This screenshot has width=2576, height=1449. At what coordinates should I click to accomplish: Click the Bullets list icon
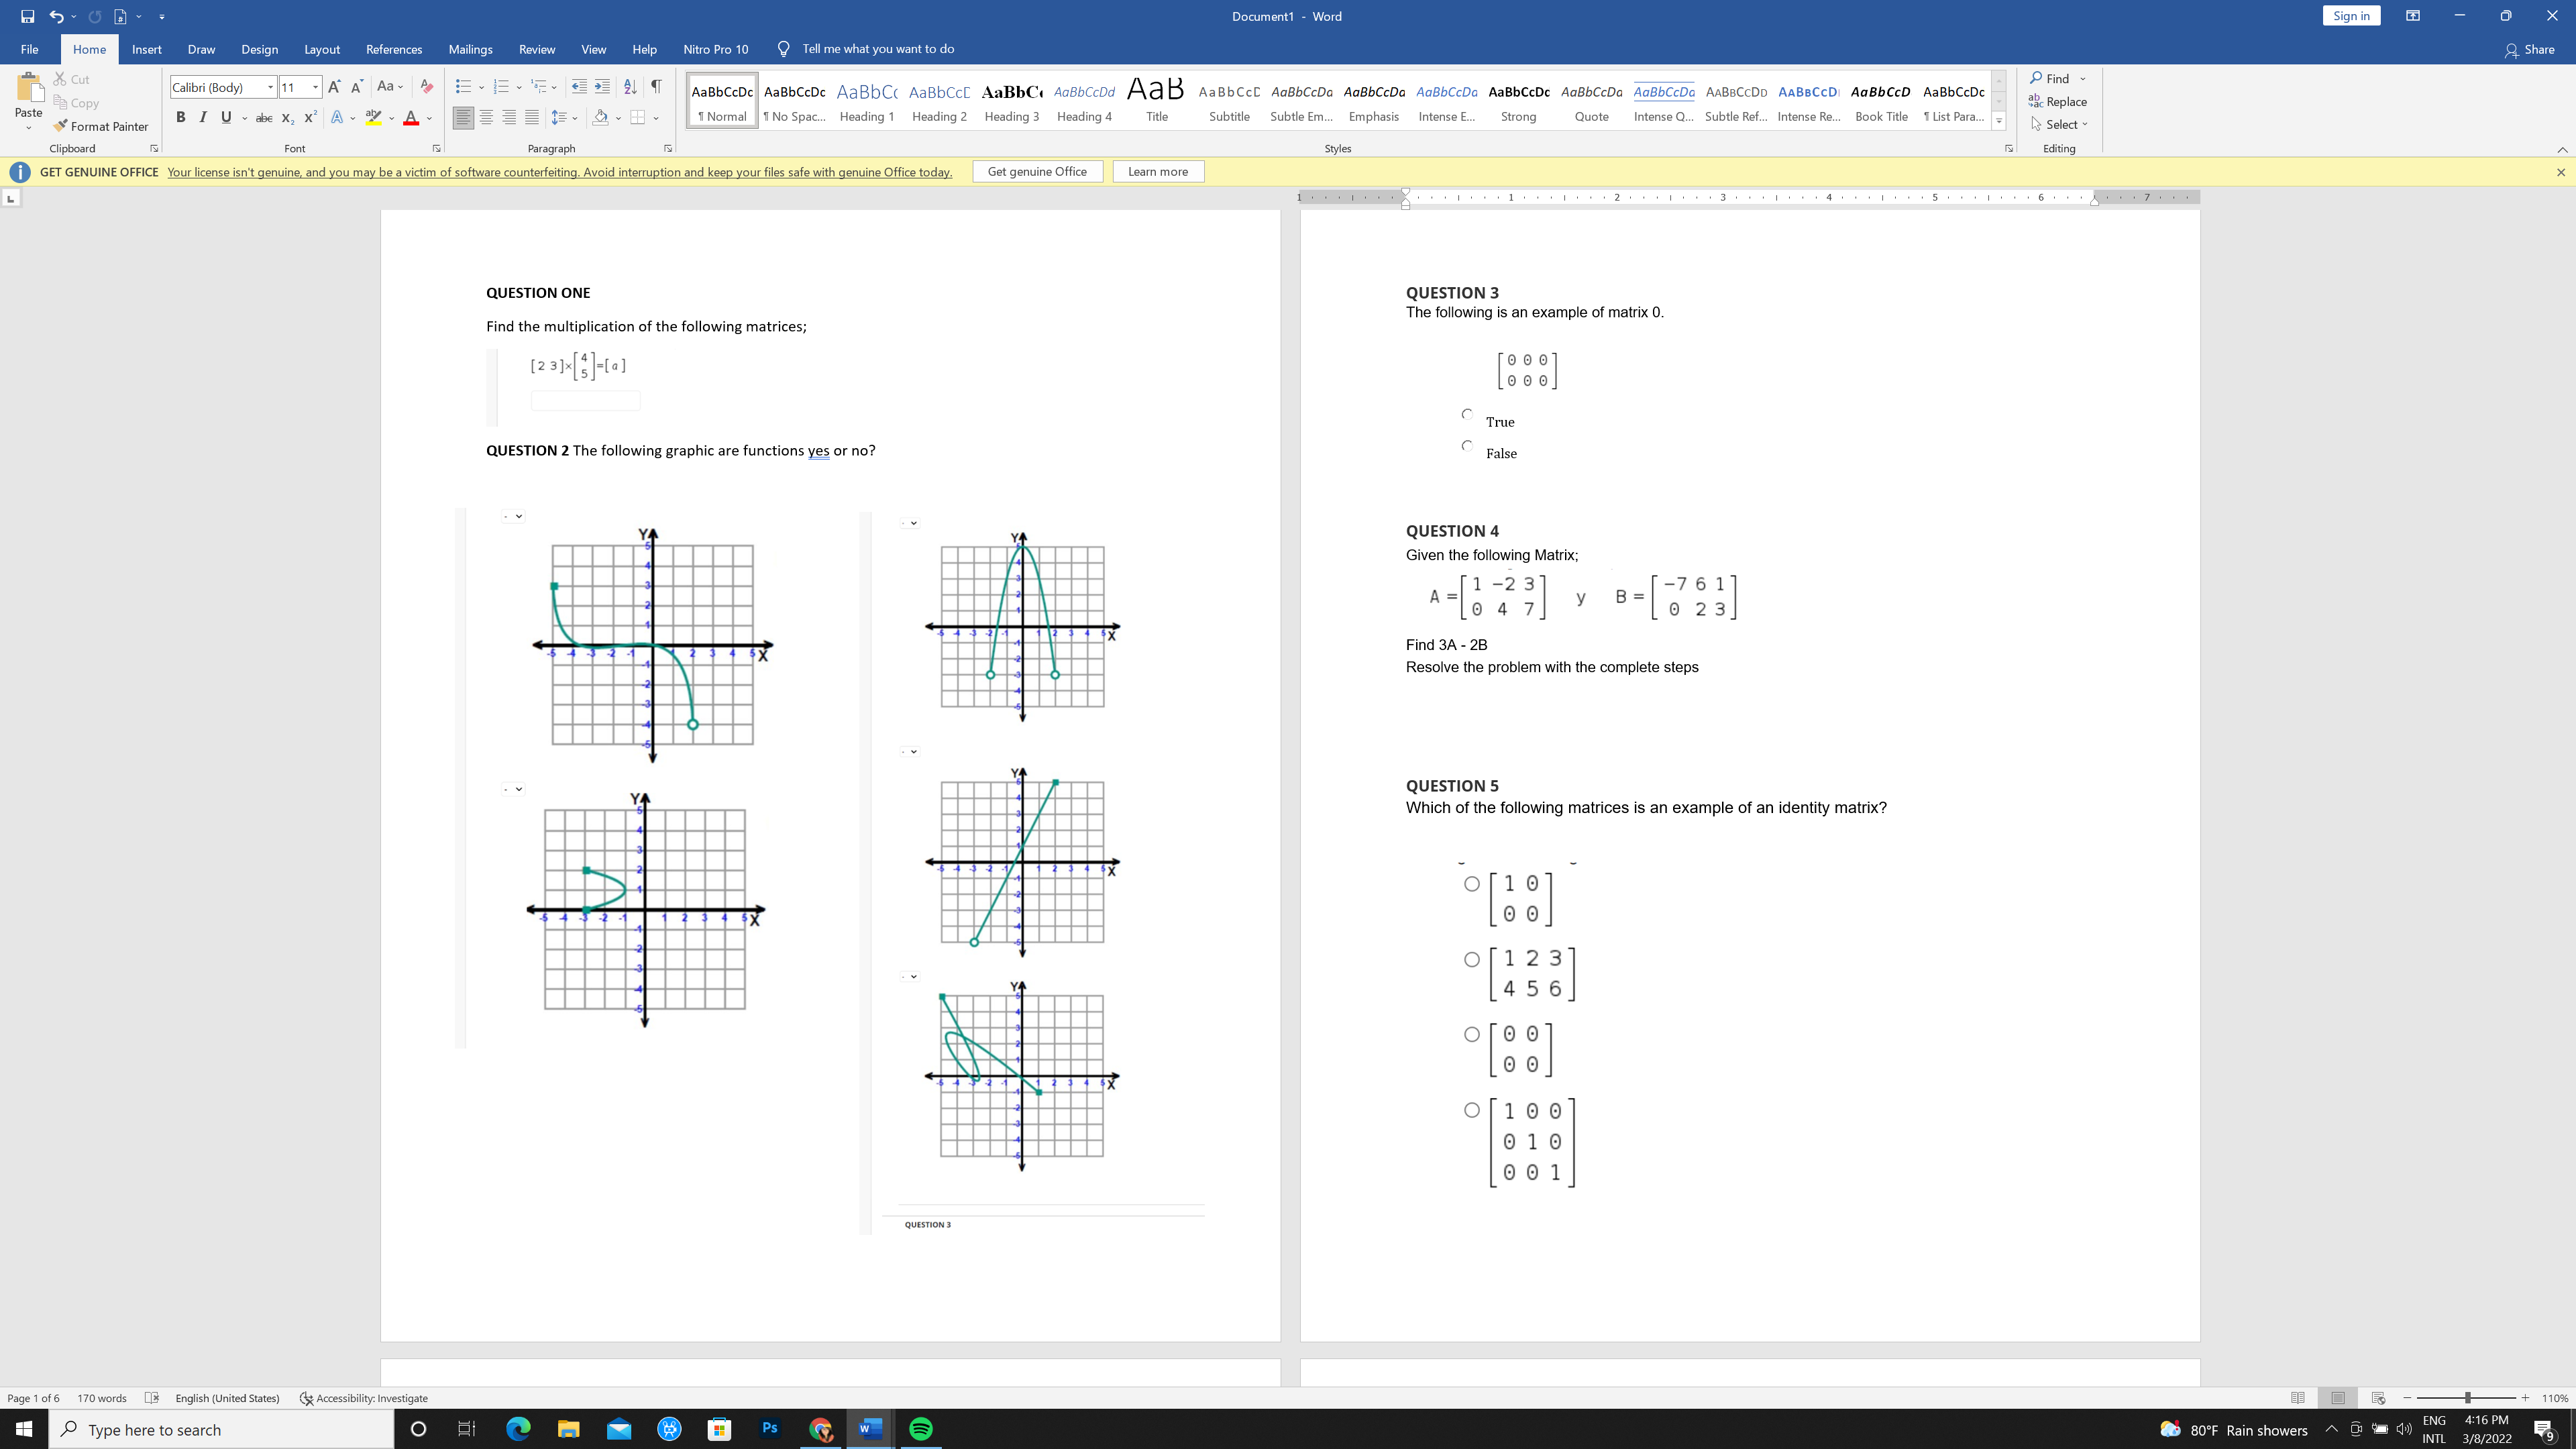462,87
